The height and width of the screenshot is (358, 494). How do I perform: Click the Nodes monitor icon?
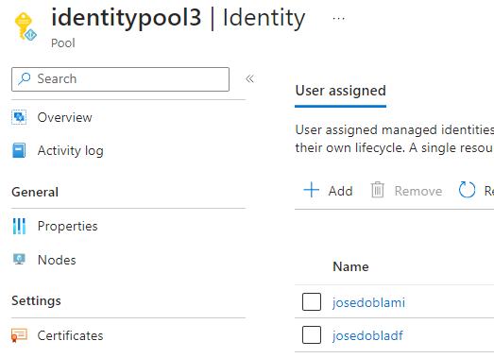19,260
